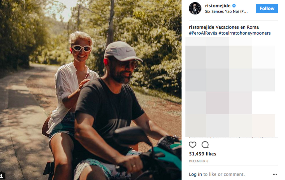The height and width of the screenshot is (180, 285).
Task: View the 51,459 likes list
Action: click(203, 154)
